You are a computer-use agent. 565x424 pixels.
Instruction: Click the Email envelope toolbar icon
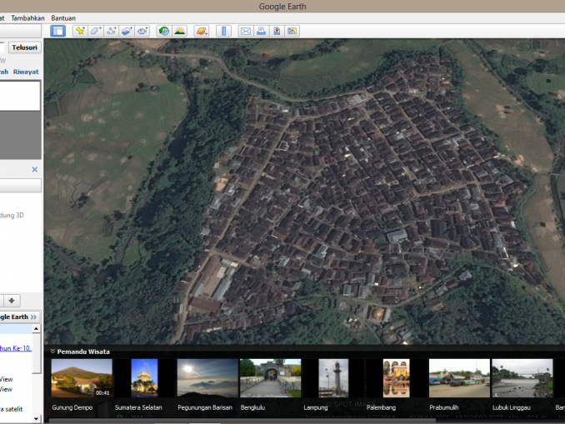(x=245, y=31)
